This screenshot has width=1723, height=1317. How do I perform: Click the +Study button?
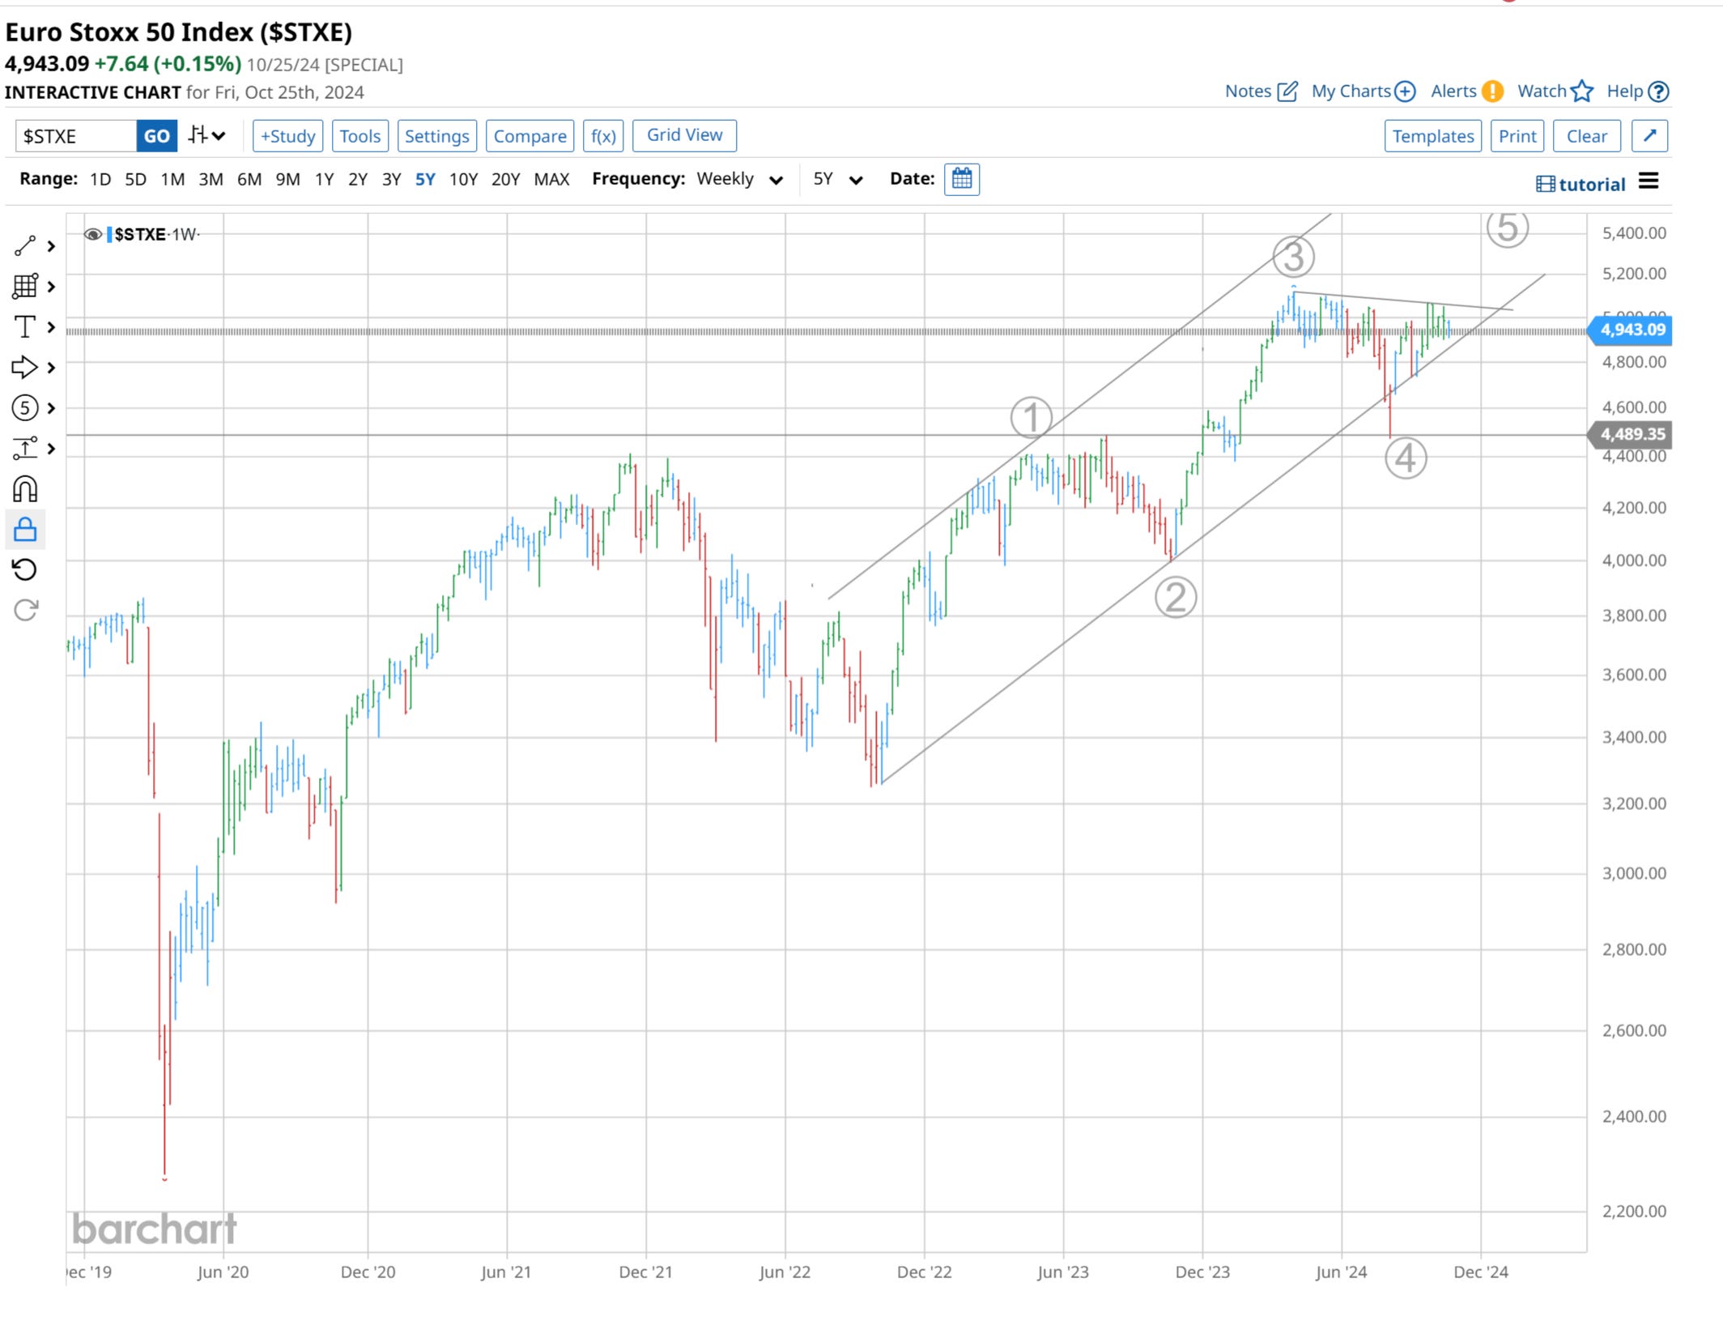[x=287, y=135]
